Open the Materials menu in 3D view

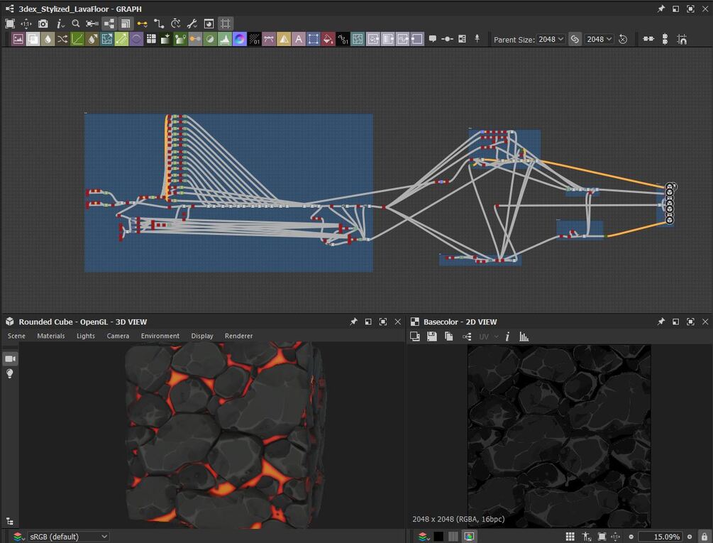tap(51, 336)
